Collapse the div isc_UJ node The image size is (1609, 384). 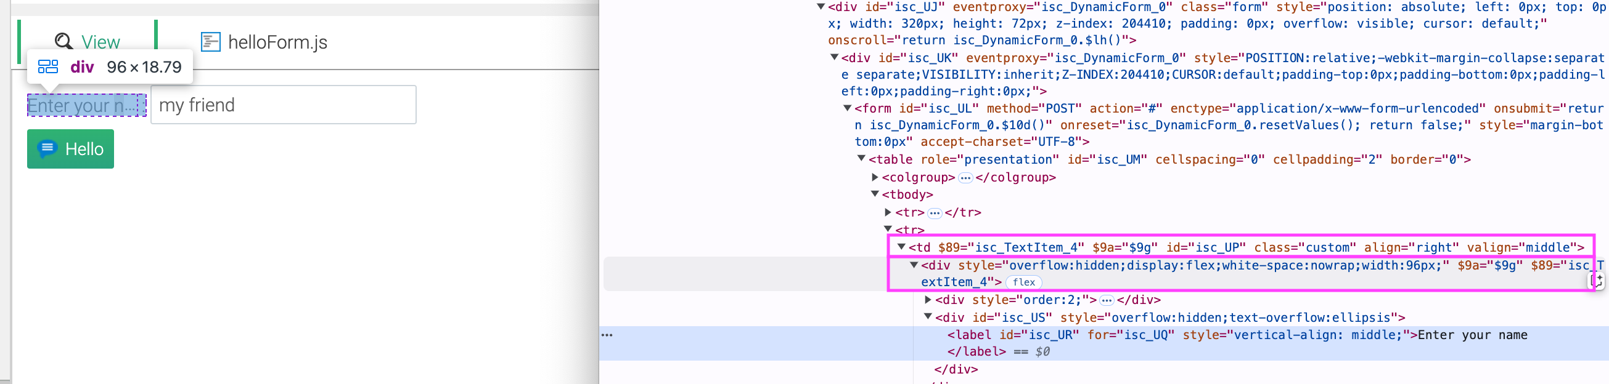[x=821, y=7]
